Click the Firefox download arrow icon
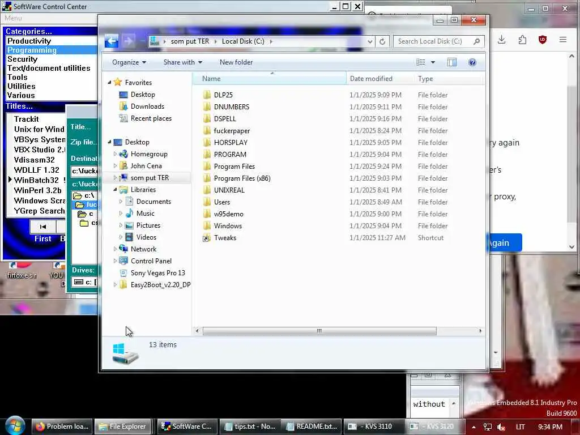 point(502,40)
